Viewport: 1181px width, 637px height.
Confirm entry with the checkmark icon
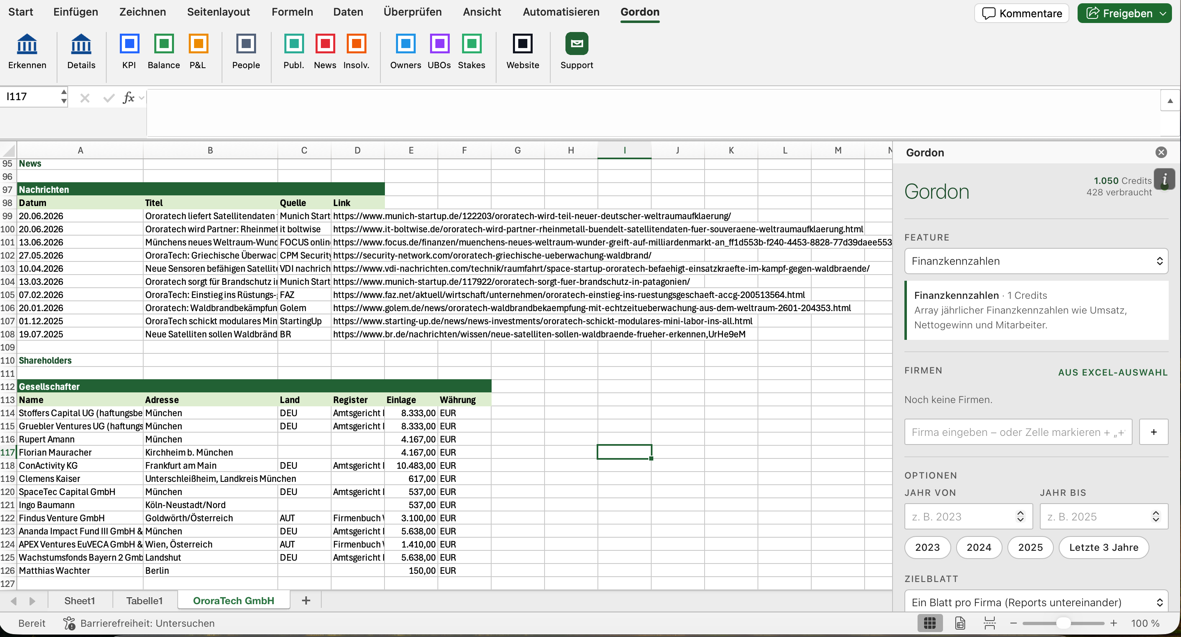109,98
